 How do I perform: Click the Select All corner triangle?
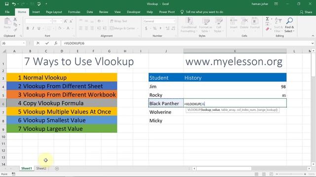coord(4,51)
